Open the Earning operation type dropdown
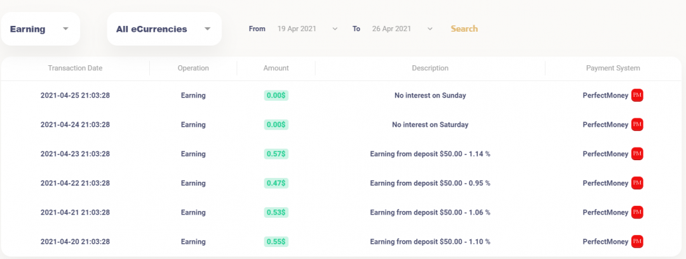Viewport: 686px width, 259px height. (x=40, y=29)
